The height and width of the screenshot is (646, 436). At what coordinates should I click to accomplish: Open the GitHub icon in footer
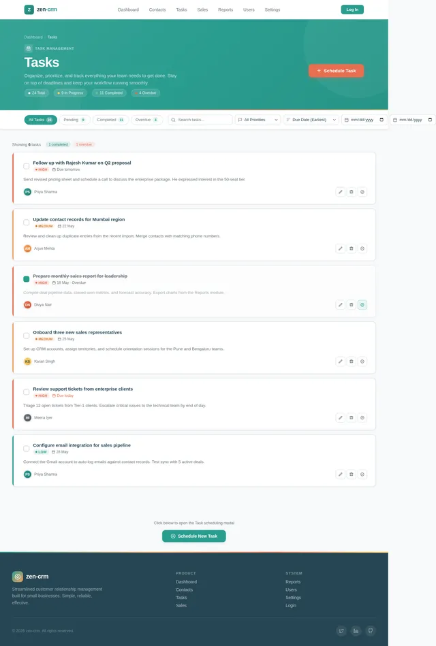[x=371, y=631]
